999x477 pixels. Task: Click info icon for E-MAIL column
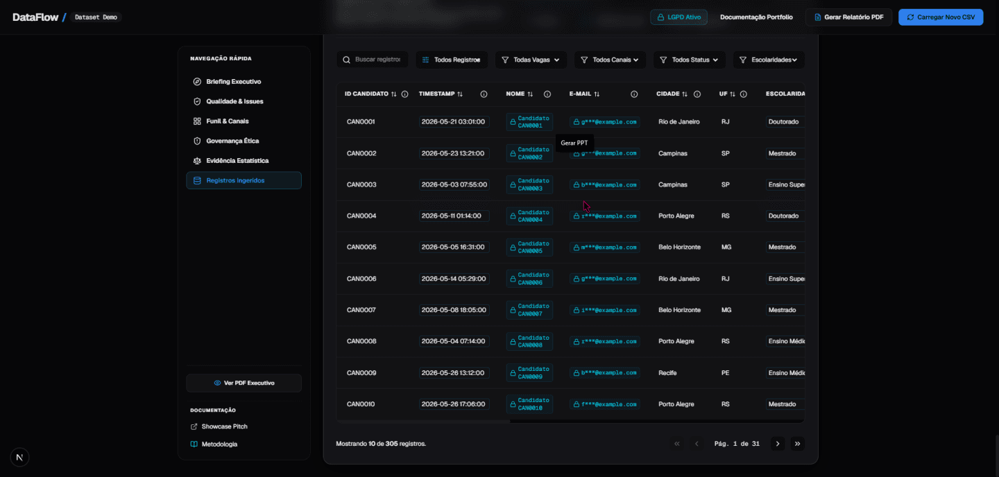634,94
